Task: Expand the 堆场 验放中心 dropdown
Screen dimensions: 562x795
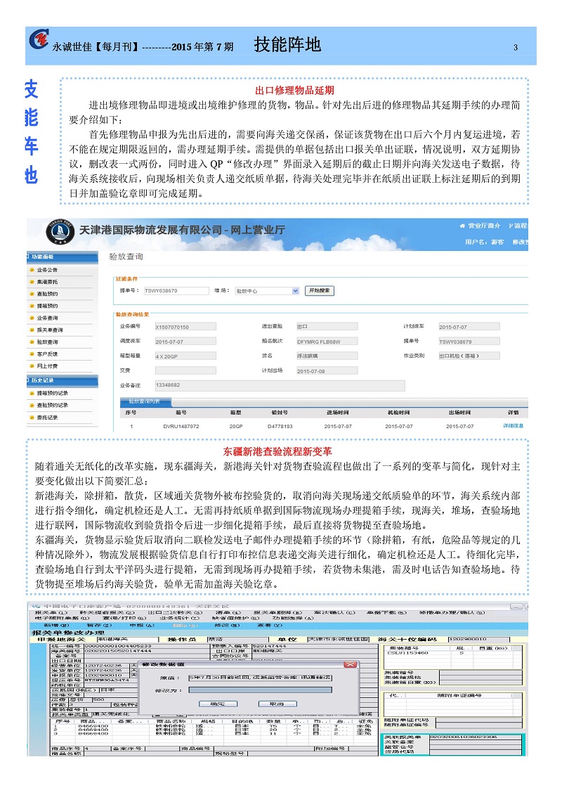Action: [295, 290]
